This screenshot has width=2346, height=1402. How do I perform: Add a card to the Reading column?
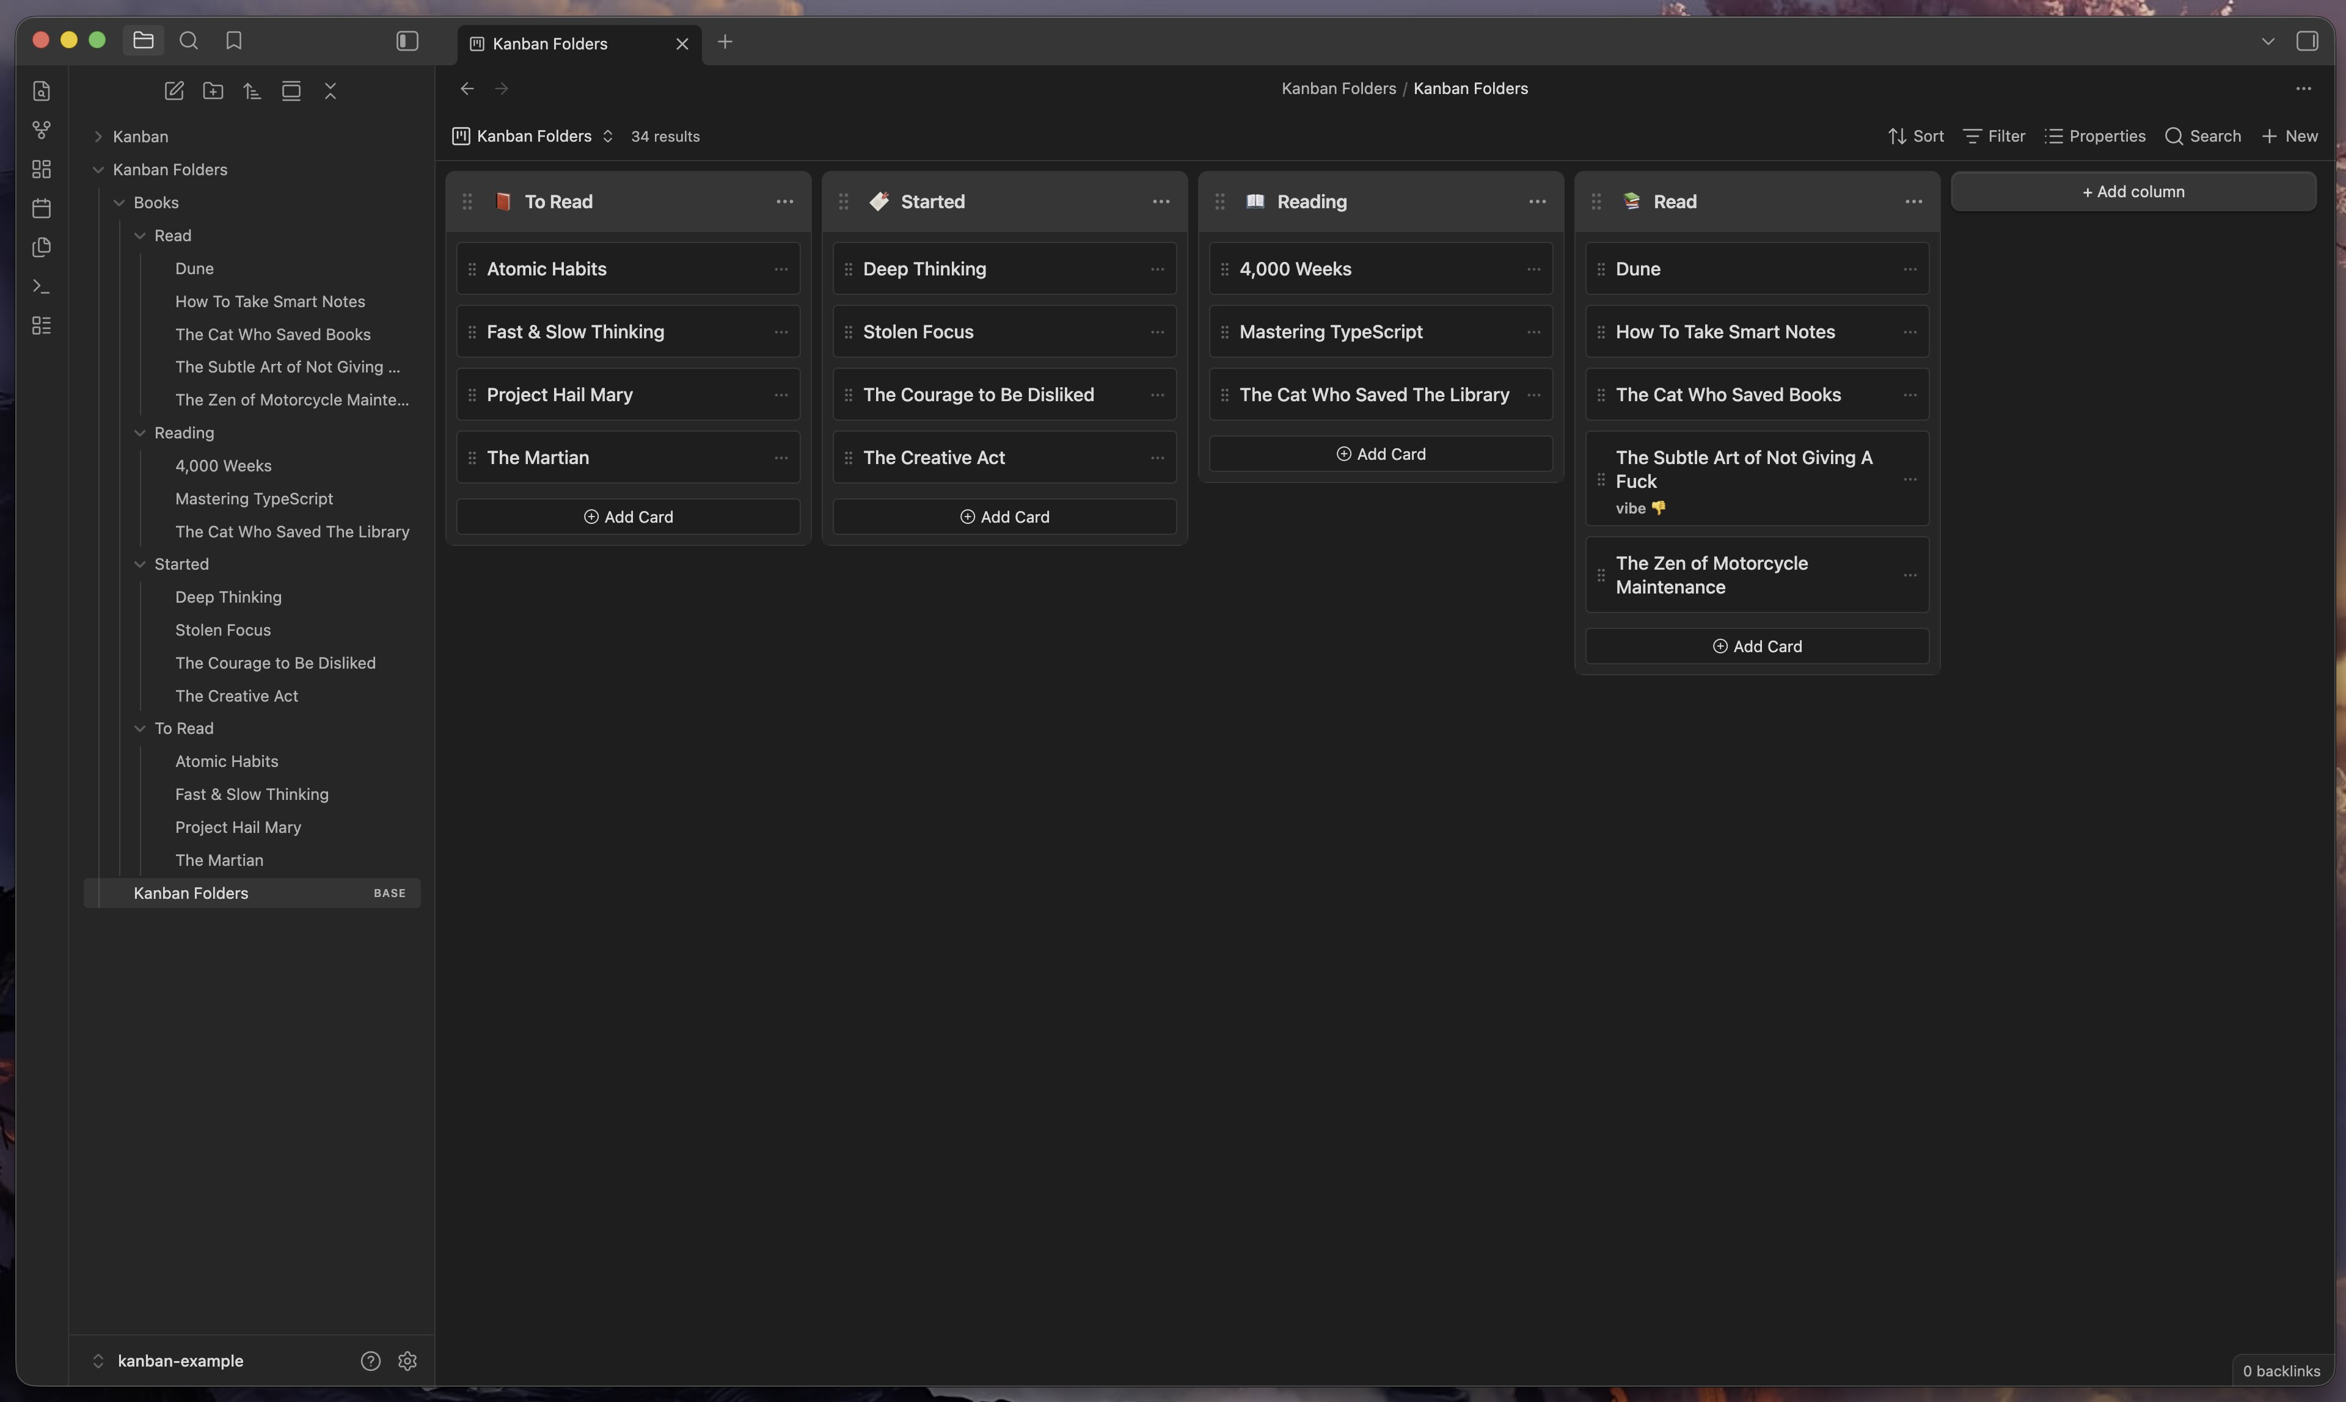[1381, 454]
